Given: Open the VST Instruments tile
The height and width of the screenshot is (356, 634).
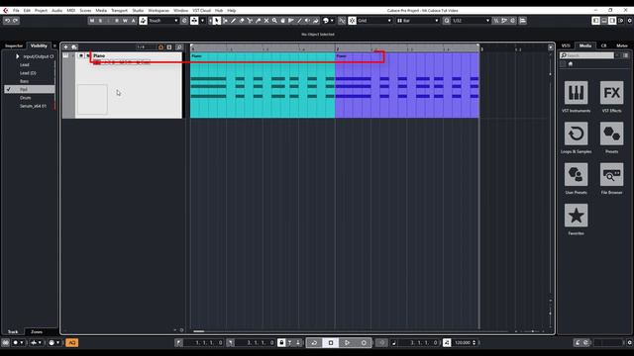Looking at the screenshot, I should [x=576, y=93].
